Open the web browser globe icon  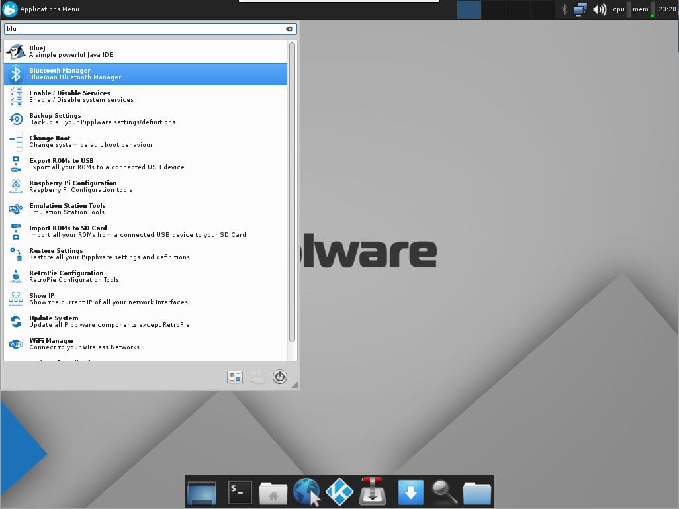[306, 492]
